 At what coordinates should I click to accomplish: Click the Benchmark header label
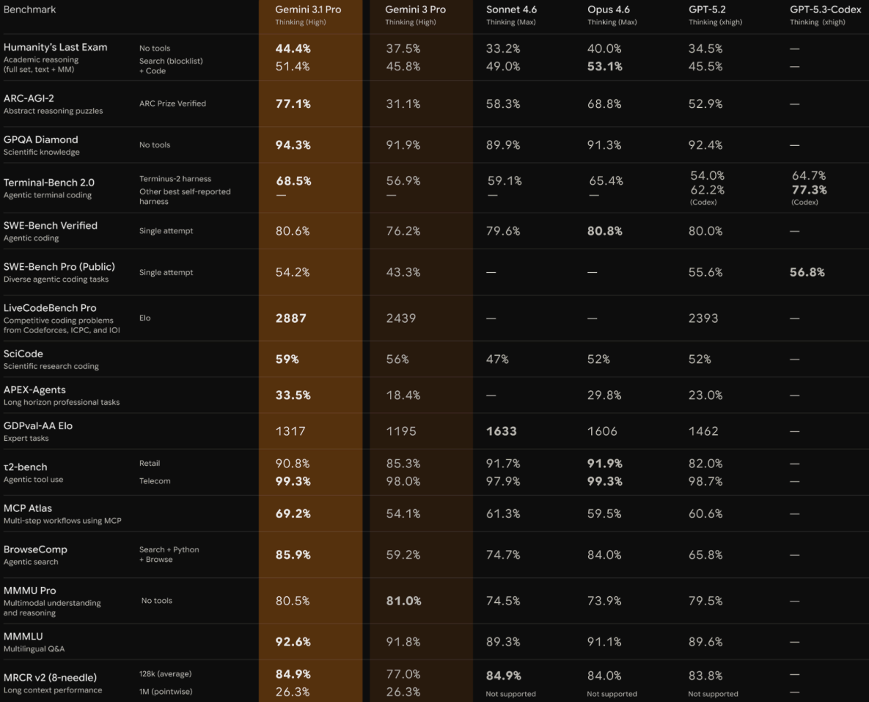point(29,10)
